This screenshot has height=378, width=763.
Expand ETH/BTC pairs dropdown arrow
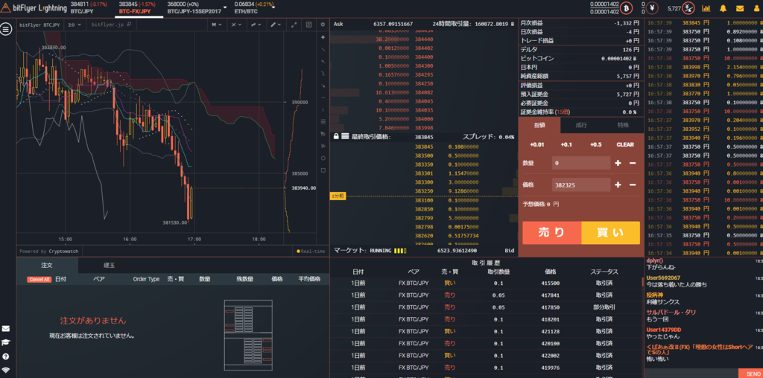(273, 7)
